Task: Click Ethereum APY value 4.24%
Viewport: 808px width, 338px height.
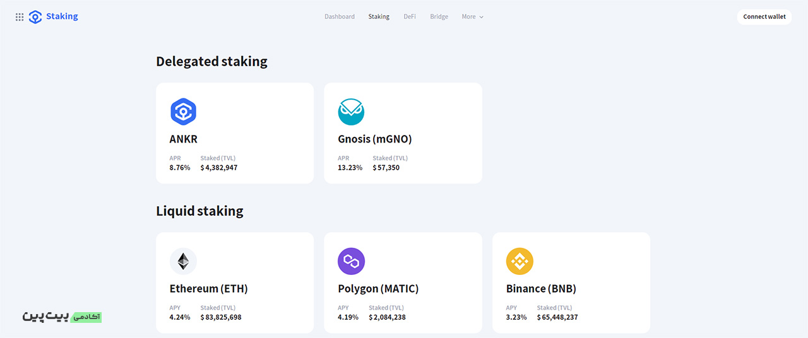Action: click(x=180, y=317)
